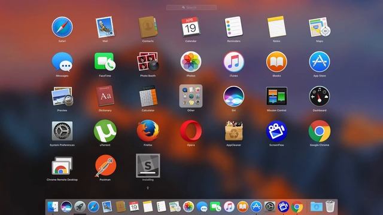Launch Maps from the Launchpad grid

(320, 27)
